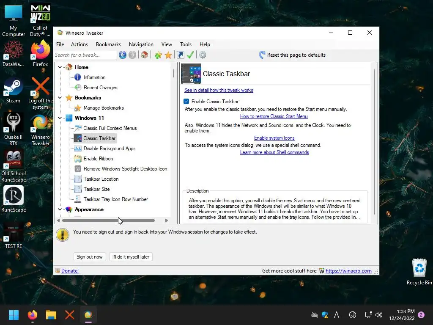Select Taskbar Tray Icon Row Number
The height and width of the screenshot is (325, 433).
click(116, 199)
